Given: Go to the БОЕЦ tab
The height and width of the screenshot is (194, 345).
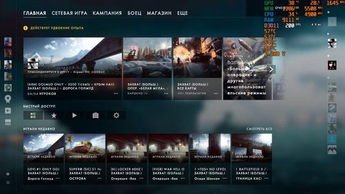Looking at the screenshot, I should 134,13.
